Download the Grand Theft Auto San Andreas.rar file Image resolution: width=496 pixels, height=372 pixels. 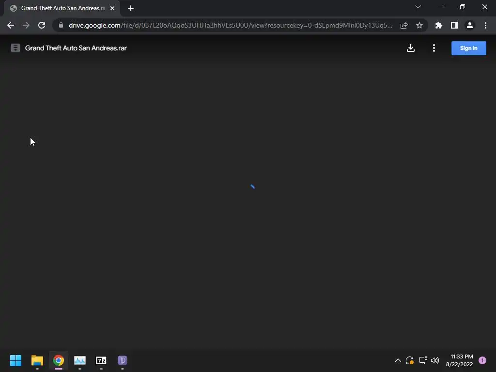coord(411,48)
